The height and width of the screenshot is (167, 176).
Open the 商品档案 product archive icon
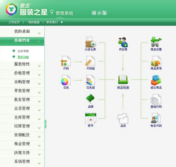pos(123,80)
